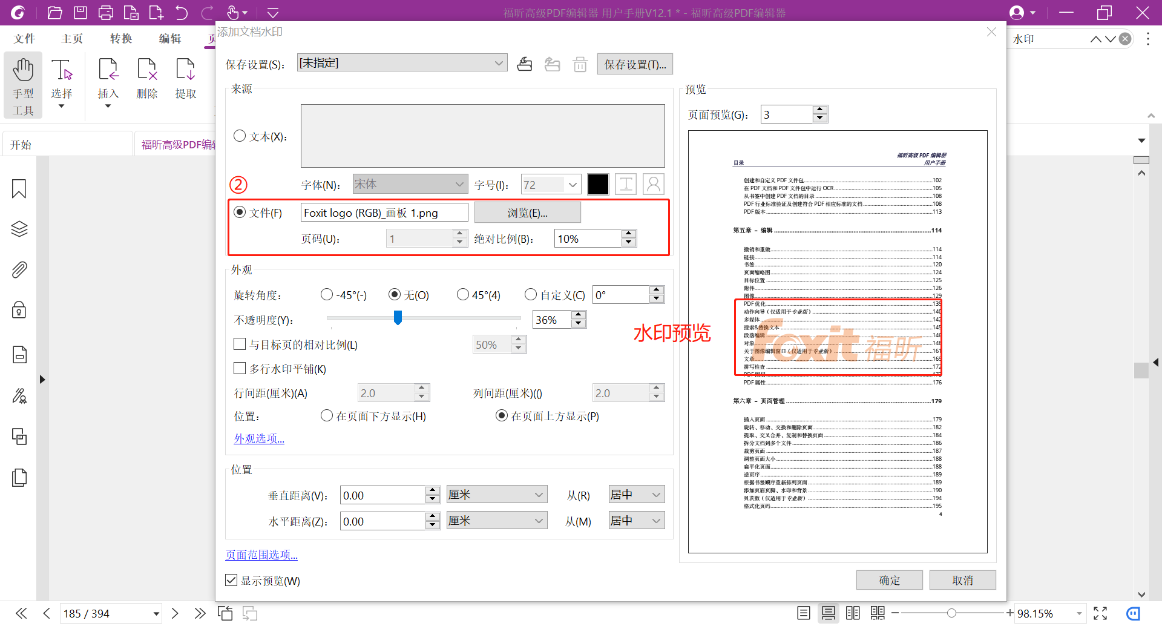Click text underline style icon
This screenshot has width=1162, height=626.
tap(626, 184)
